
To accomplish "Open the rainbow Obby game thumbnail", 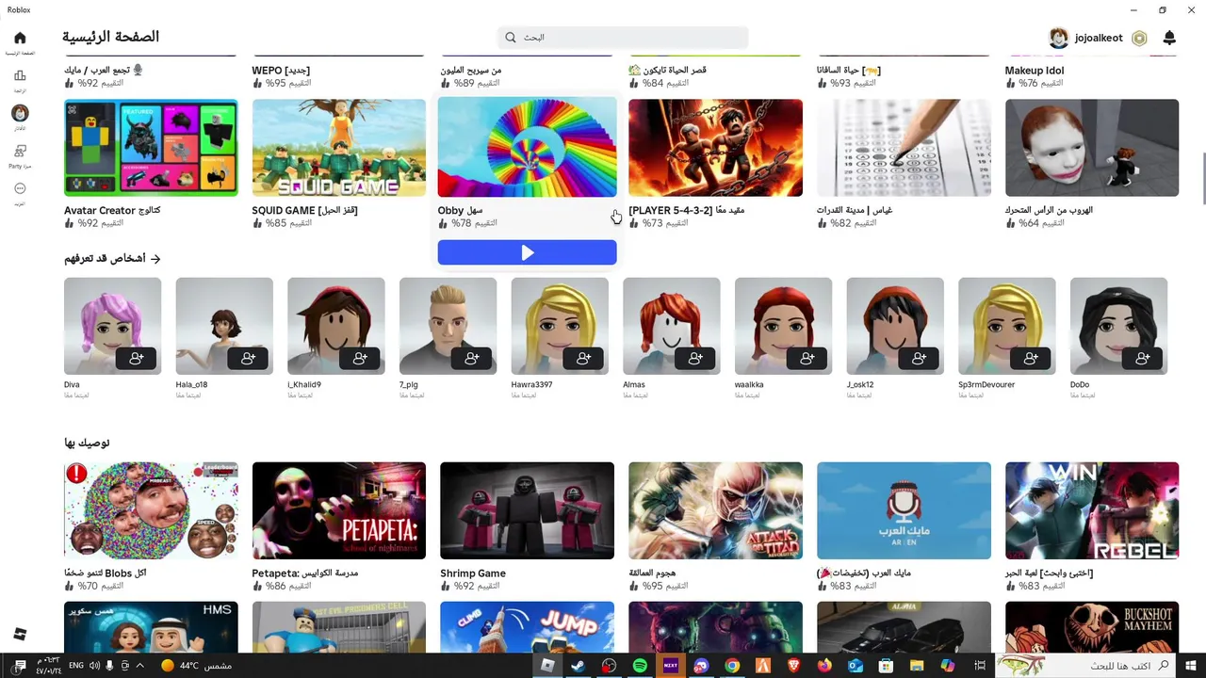I will coord(527,147).
